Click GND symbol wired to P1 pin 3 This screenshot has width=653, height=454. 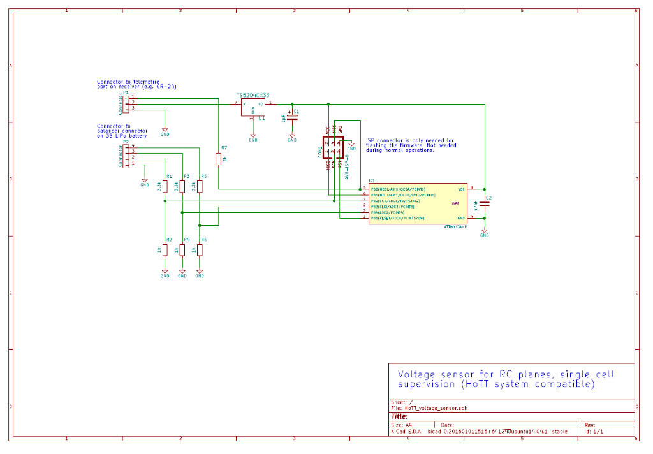coord(165,132)
